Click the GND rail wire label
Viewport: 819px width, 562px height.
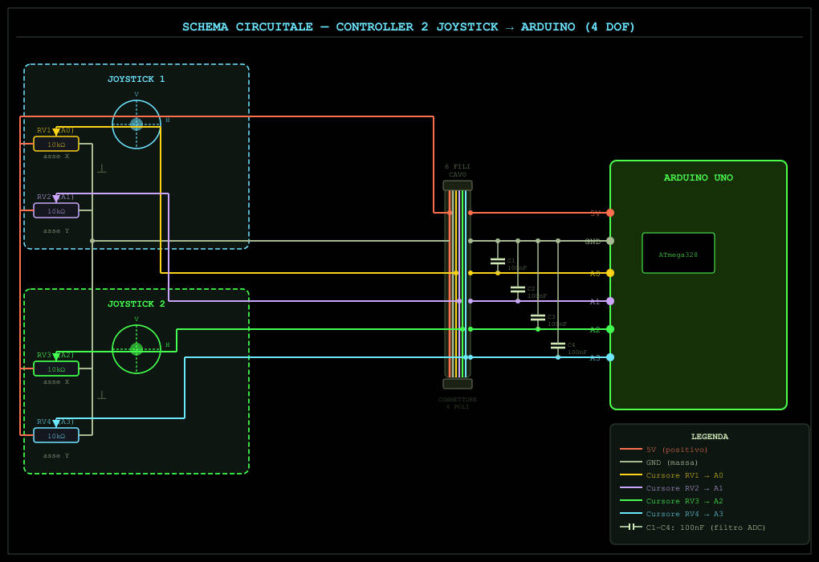(593, 241)
